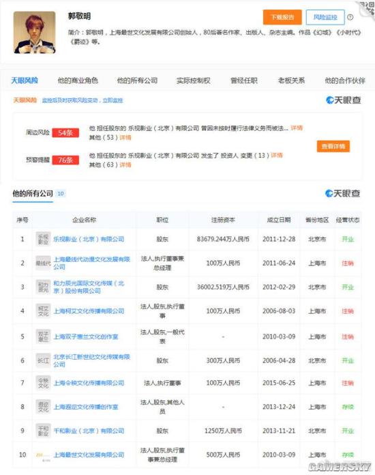Click the 500万人民币 capital cell
This screenshot has height=475, width=375.
pyautogui.click(x=223, y=455)
